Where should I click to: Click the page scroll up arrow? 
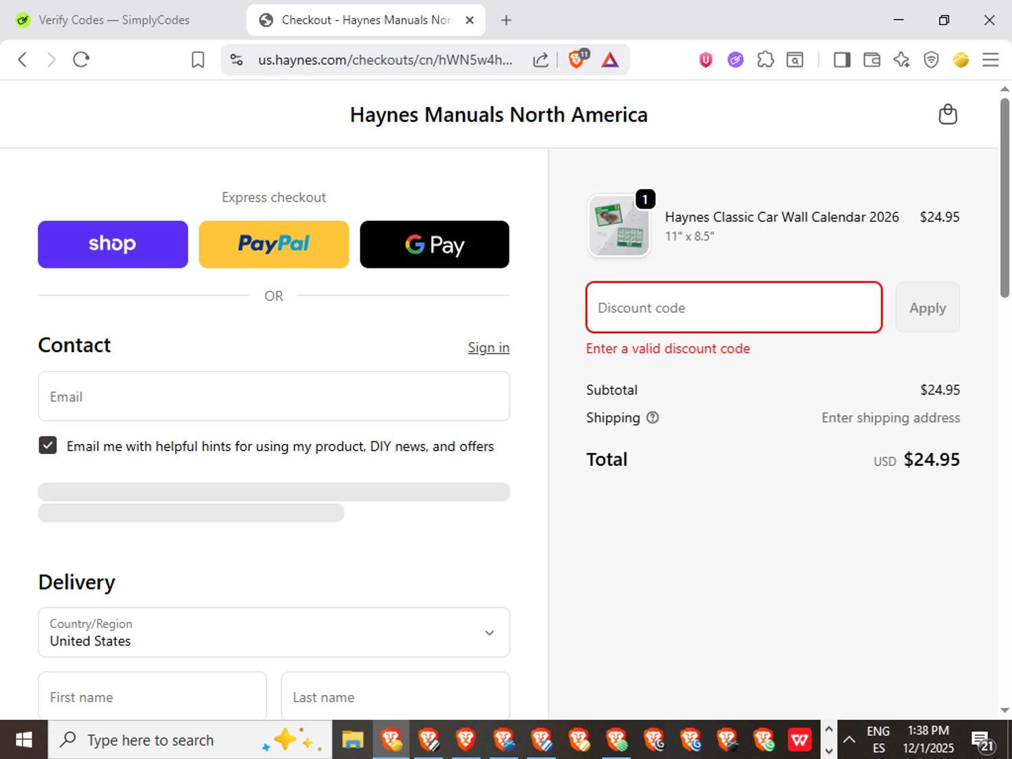pyautogui.click(x=1005, y=89)
